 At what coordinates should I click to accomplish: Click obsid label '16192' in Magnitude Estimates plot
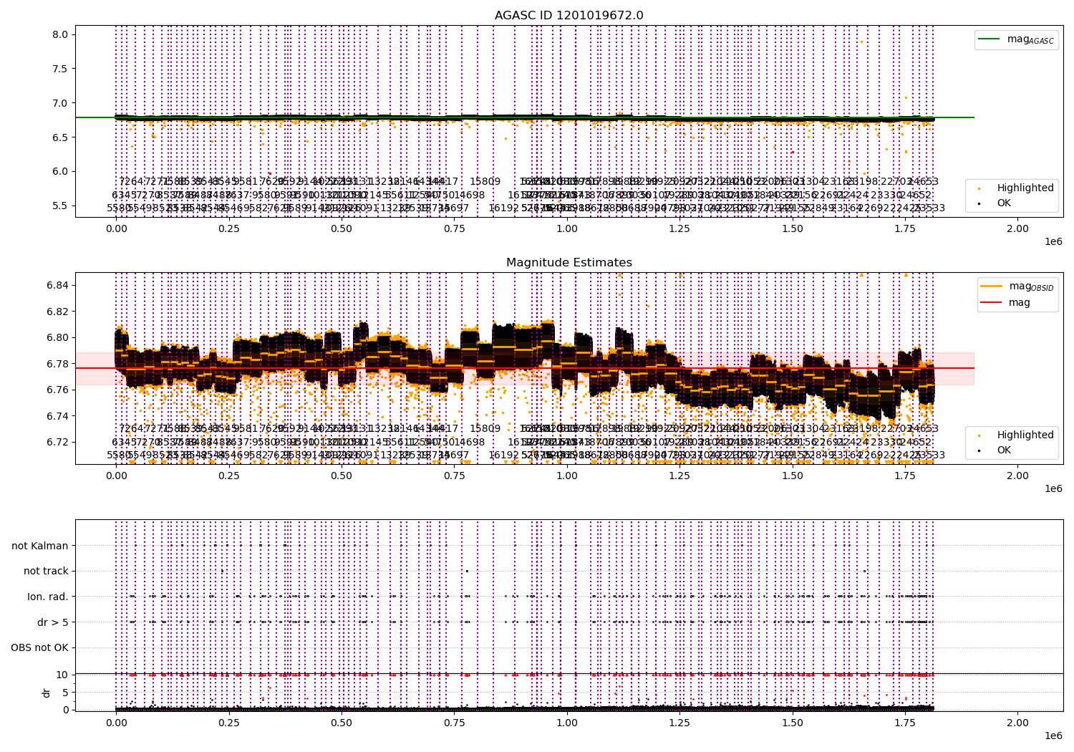coord(504,455)
